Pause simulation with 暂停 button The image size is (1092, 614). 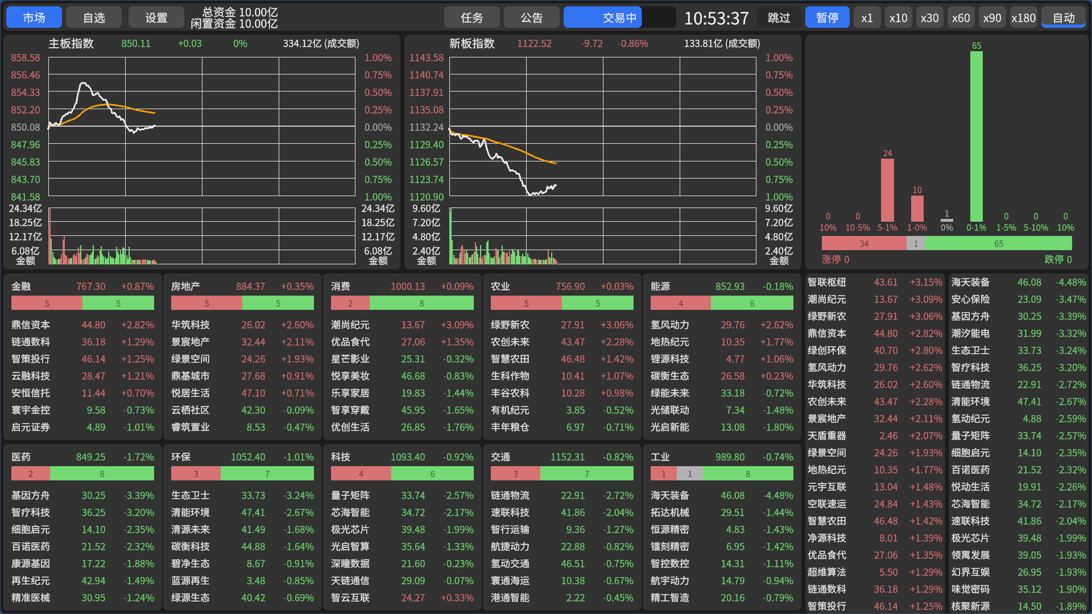pyautogui.click(x=827, y=18)
